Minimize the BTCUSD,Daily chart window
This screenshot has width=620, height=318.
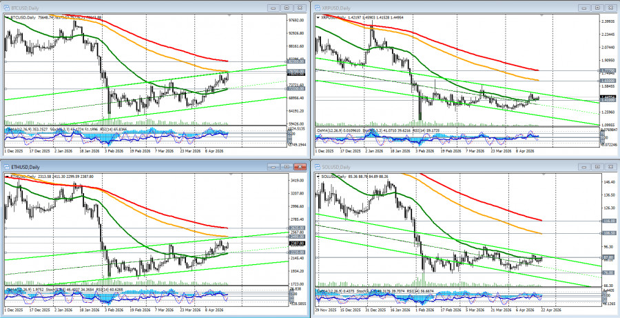tap(273, 8)
